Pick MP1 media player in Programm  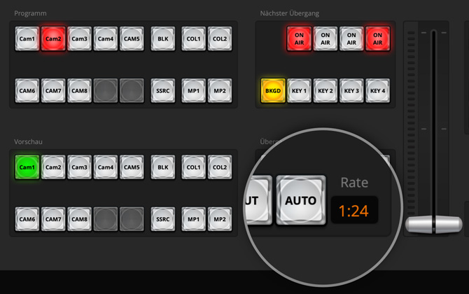pos(193,90)
